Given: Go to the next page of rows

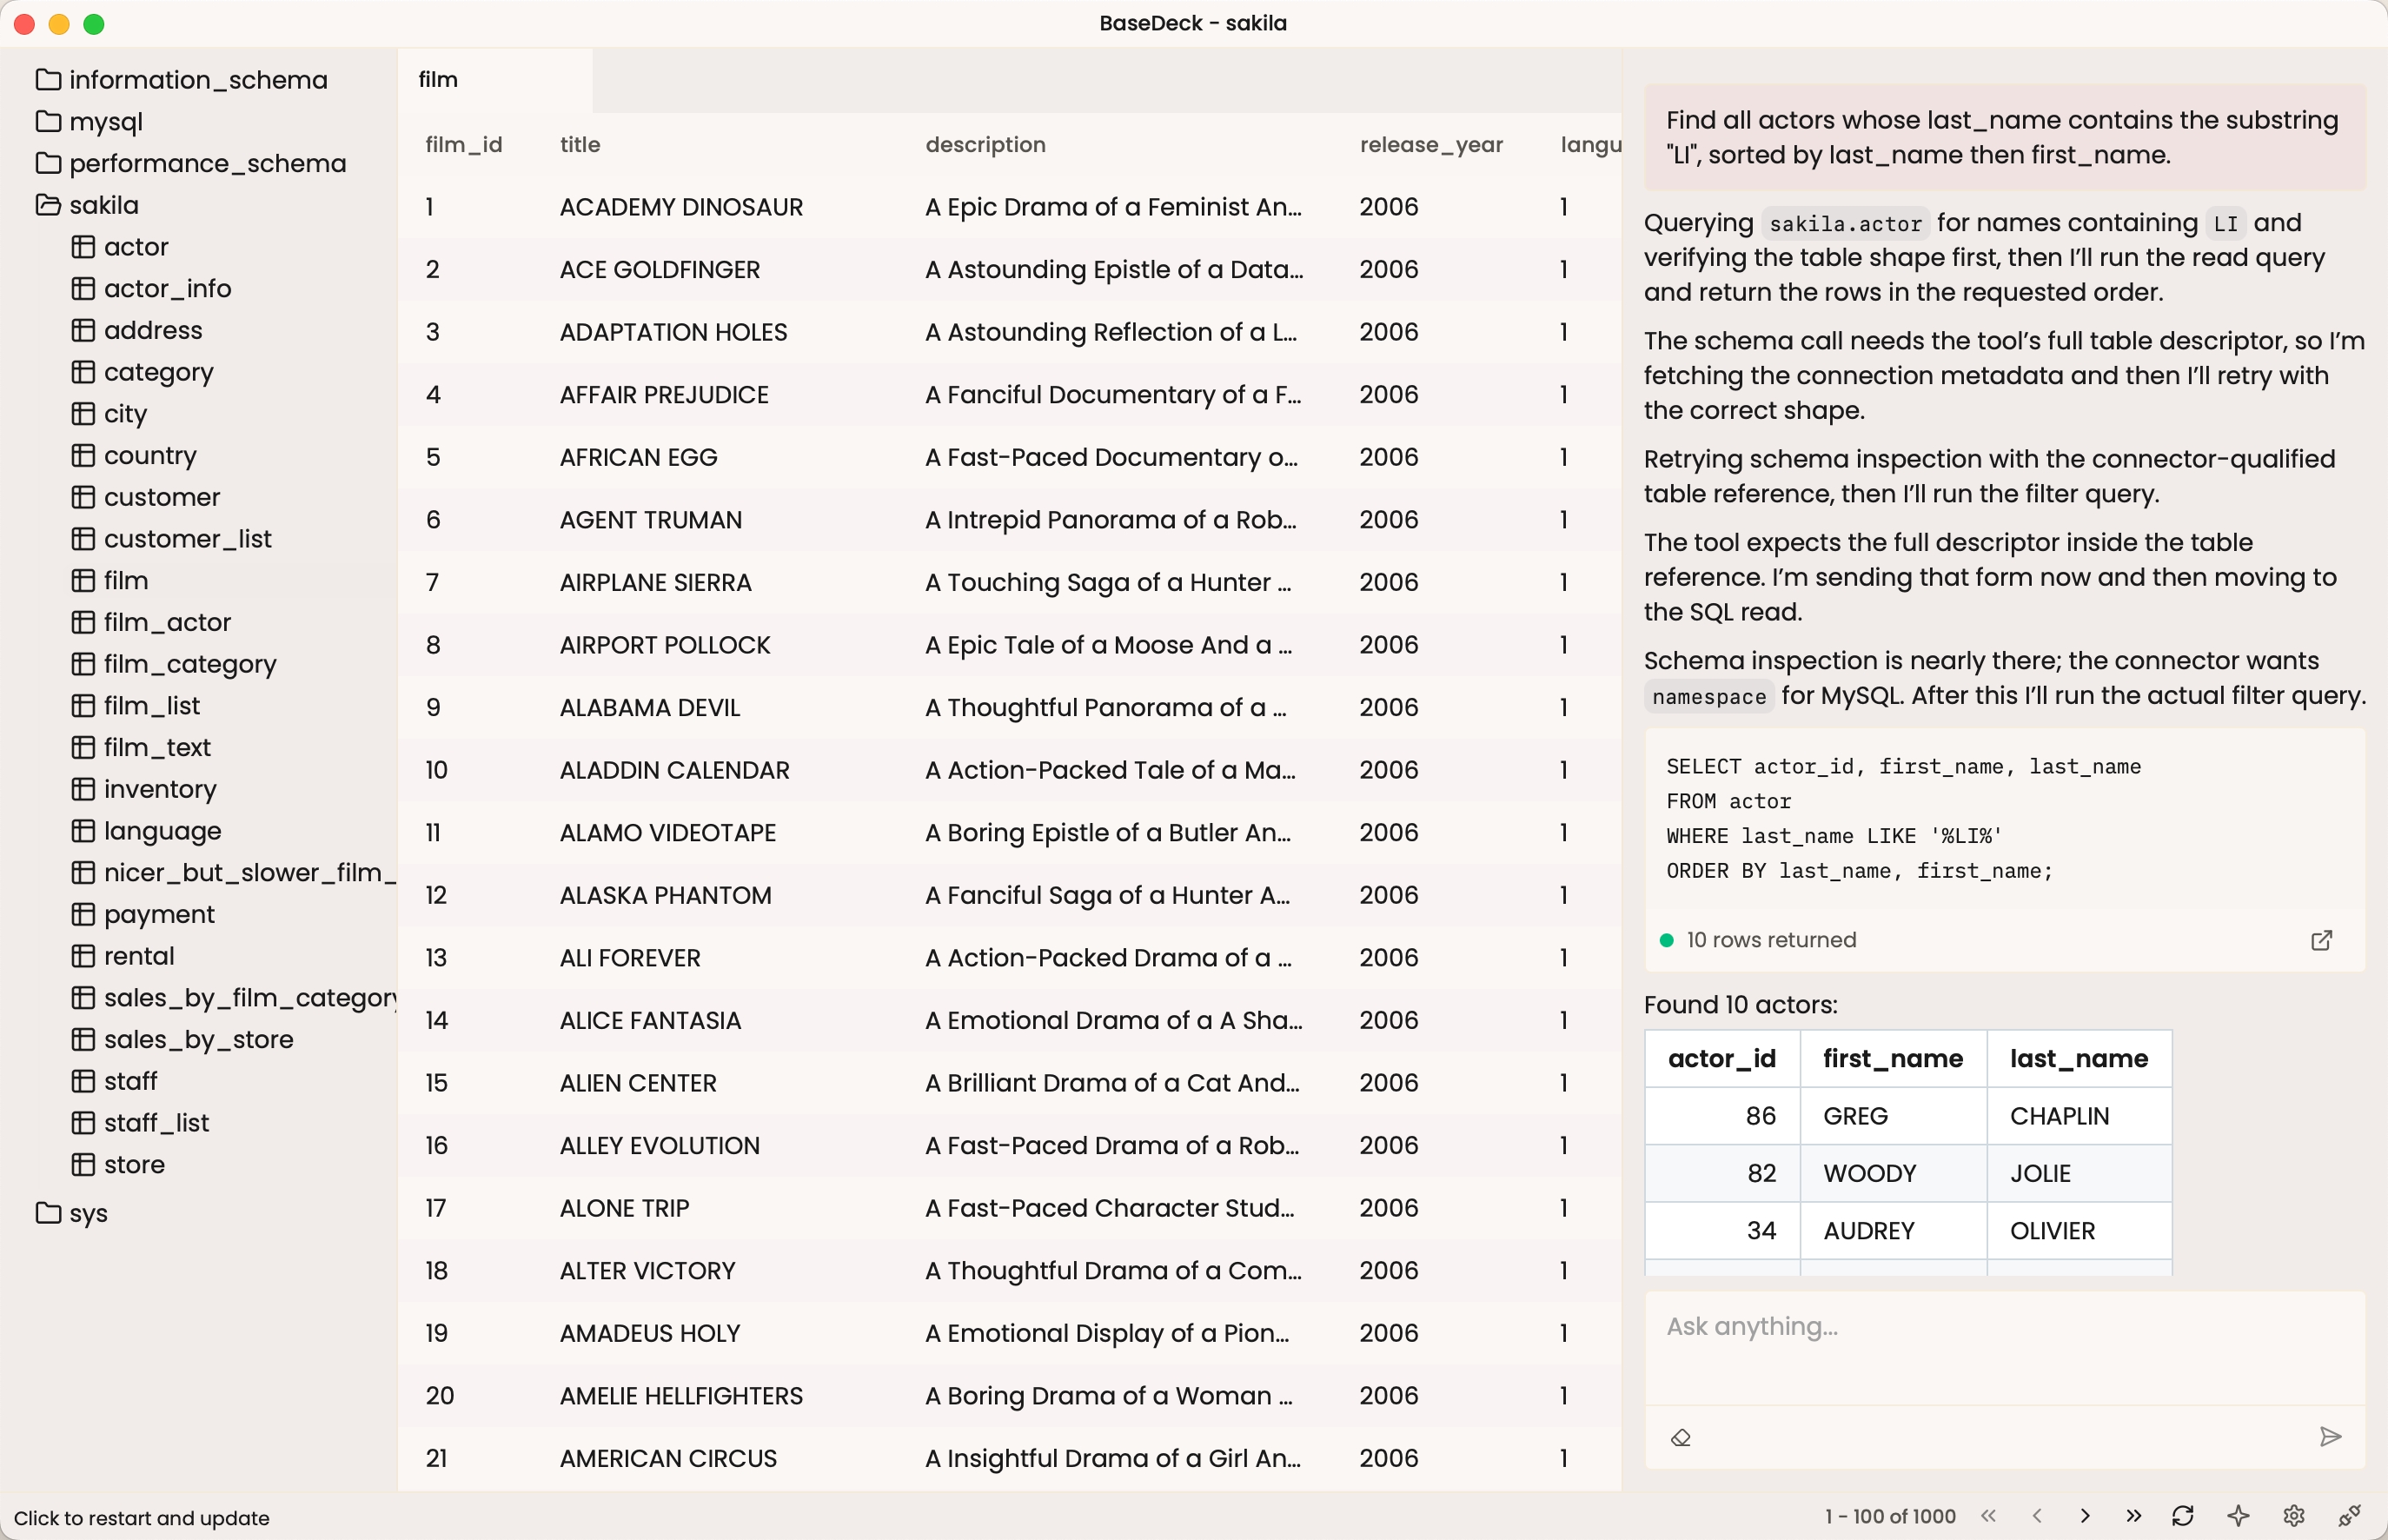Looking at the screenshot, I should (x=2086, y=1515).
